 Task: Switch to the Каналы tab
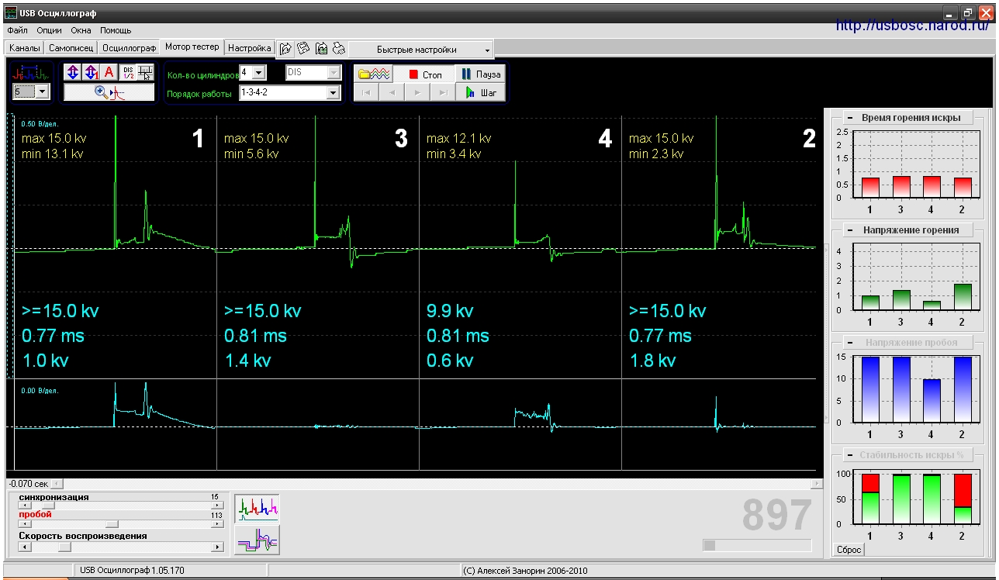(25, 48)
